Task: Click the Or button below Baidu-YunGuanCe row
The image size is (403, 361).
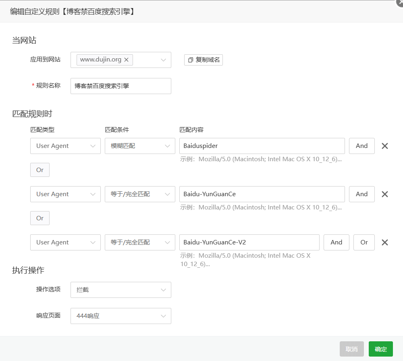Action: 40,218
